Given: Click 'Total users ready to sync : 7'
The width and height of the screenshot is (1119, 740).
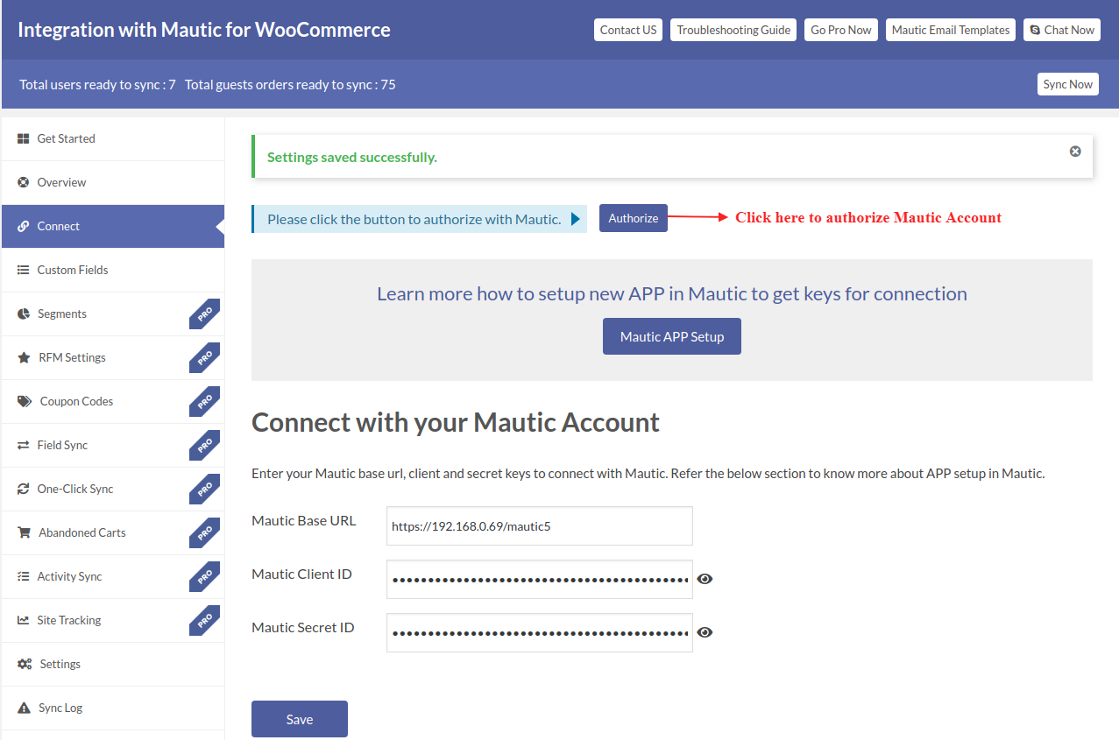Looking at the screenshot, I should pos(97,85).
